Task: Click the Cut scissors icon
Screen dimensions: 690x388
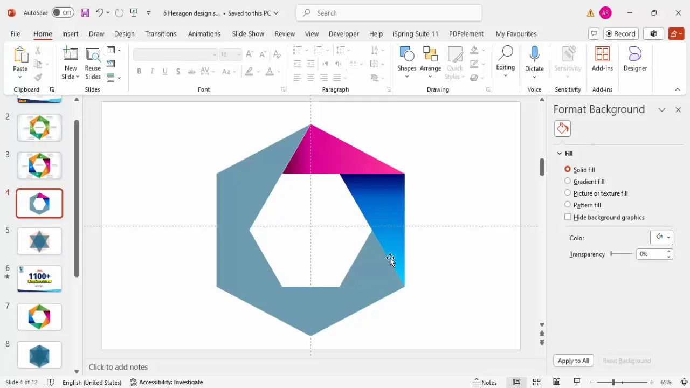Action: pyautogui.click(x=38, y=50)
